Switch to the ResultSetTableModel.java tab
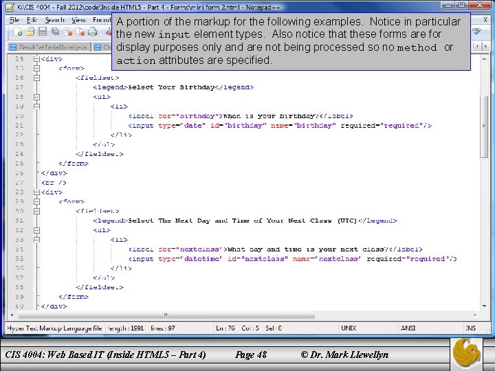The height and width of the screenshot is (371, 495). point(49,47)
